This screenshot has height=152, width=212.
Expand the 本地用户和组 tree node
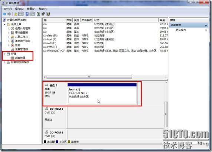pos(9,41)
